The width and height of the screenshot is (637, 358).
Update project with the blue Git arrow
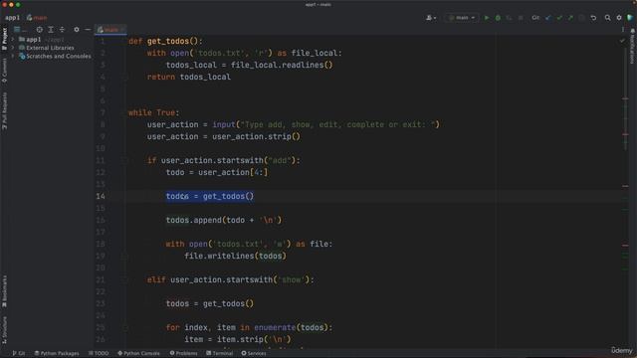pos(548,18)
